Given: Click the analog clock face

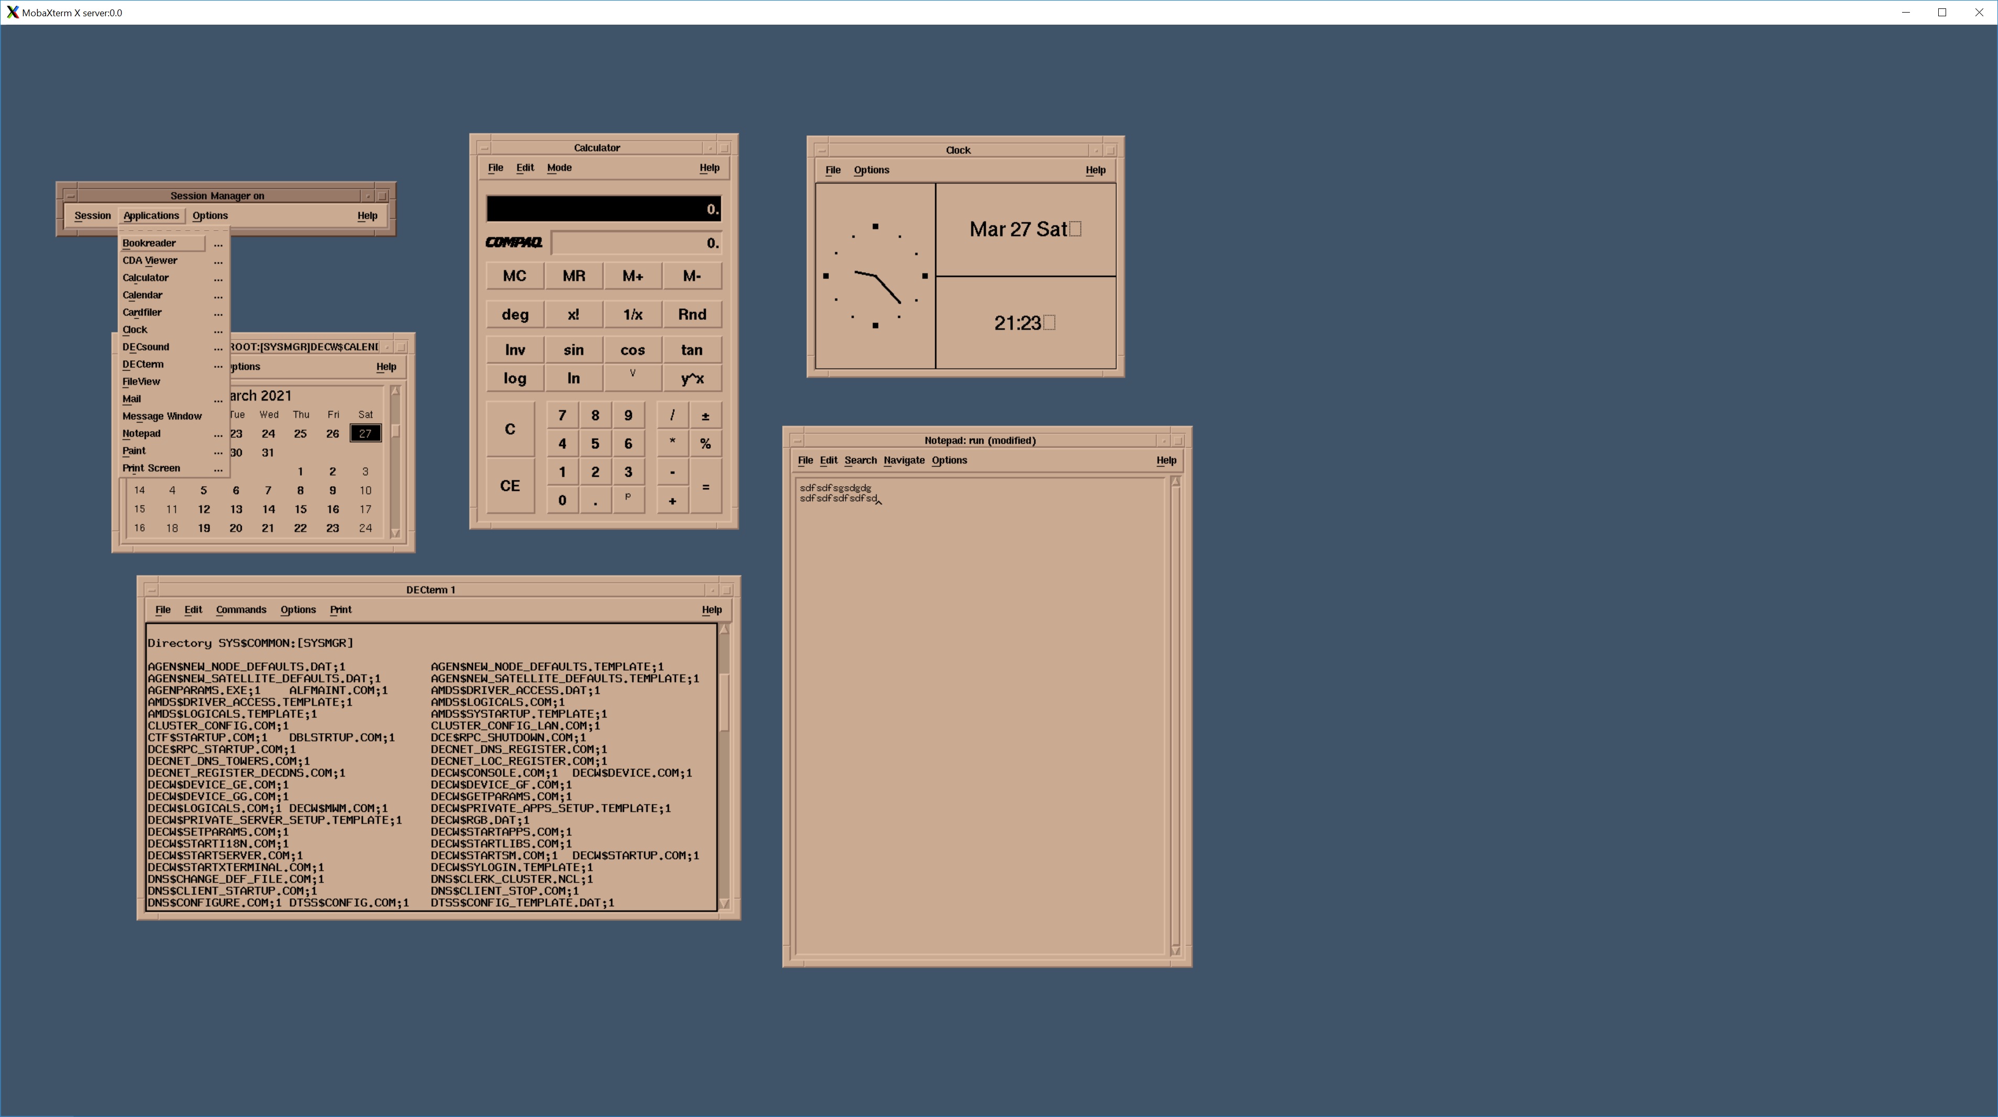Looking at the screenshot, I should pyautogui.click(x=875, y=276).
